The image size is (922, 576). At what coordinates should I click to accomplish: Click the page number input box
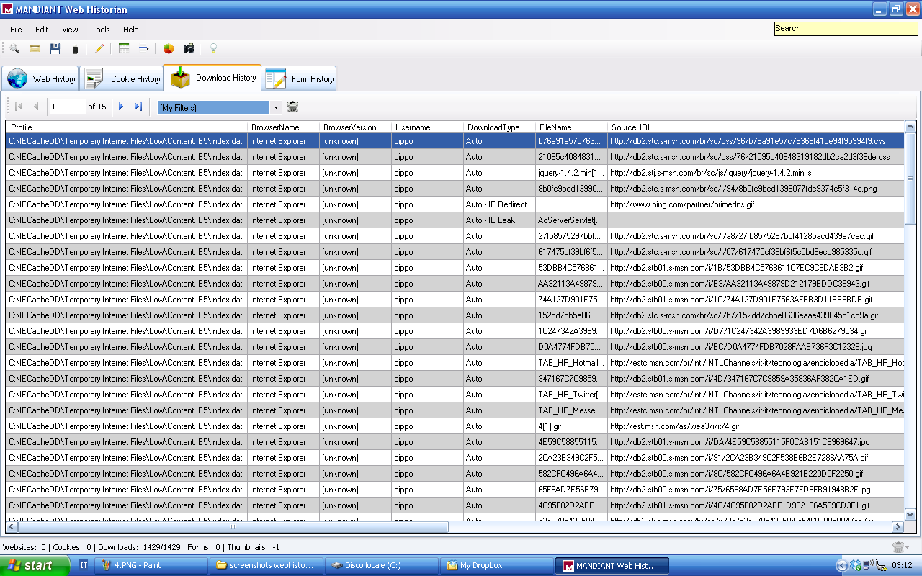pos(66,107)
